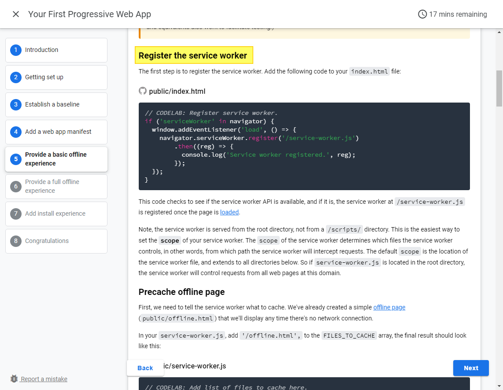
Task: Go to the Introduction step
Action: click(56, 50)
